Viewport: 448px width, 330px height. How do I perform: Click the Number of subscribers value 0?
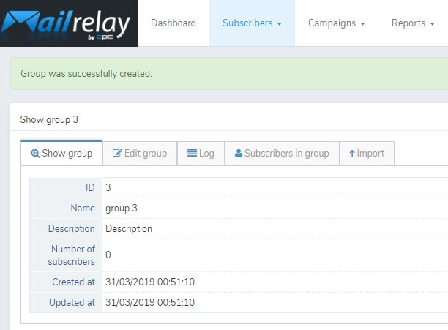click(x=108, y=255)
